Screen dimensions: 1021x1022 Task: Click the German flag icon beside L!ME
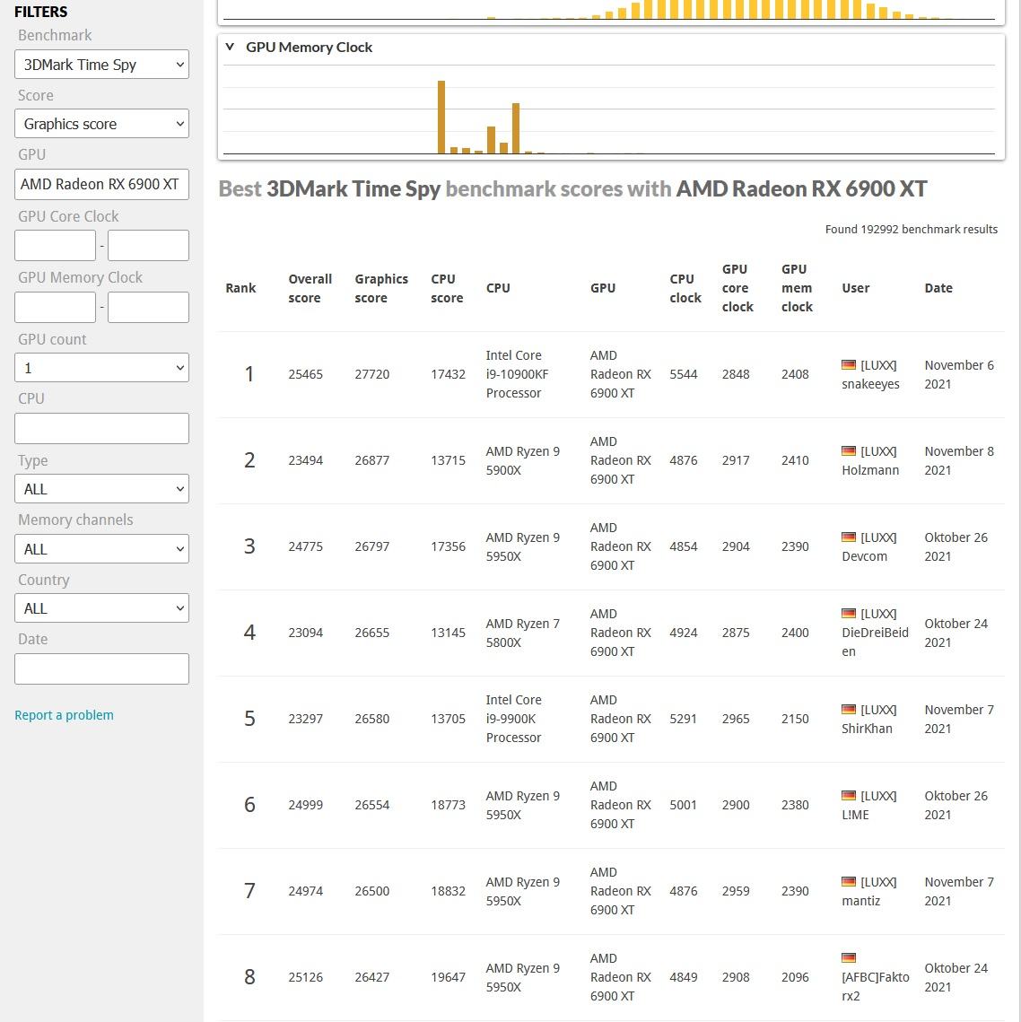[x=849, y=795]
